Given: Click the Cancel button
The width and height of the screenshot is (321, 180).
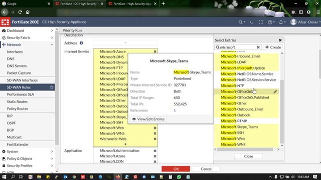Looking at the screenshot, I should pos(206,169).
